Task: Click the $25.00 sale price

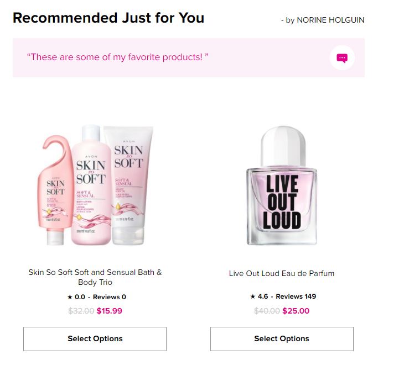Action: (x=296, y=311)
